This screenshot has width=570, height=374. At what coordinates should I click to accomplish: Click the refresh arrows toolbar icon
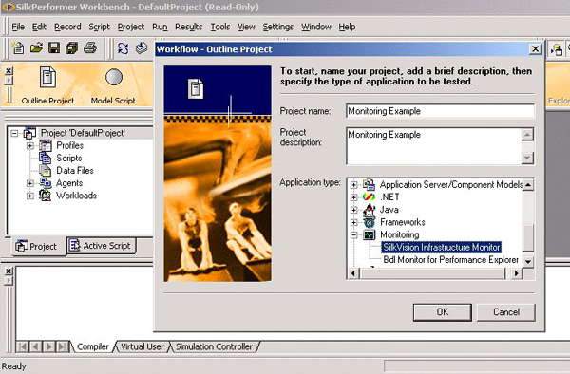click(123, 47)
